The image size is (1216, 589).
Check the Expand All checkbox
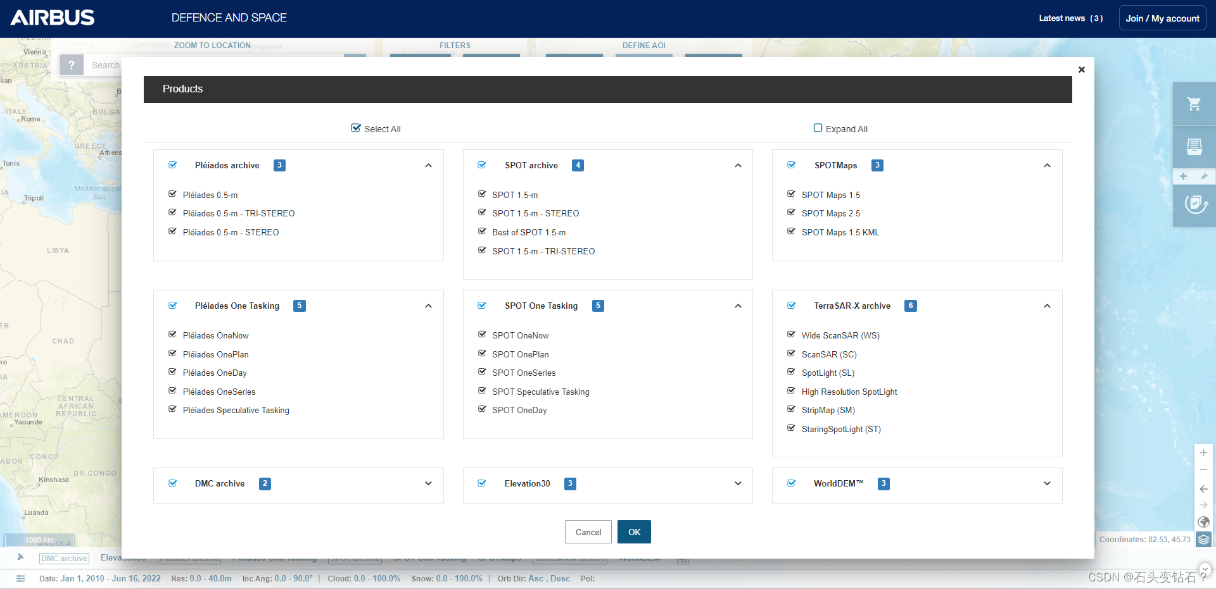pyautogui.click(x=818, y=128)
